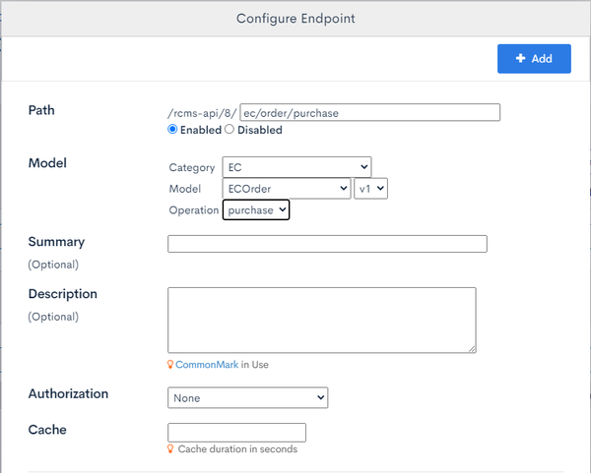
Task: Select the Enabled radio button
Action: (x=172, y=130)
